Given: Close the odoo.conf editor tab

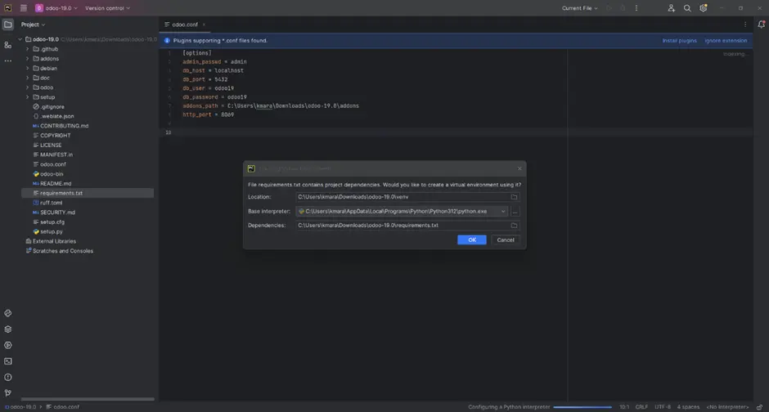Looking at the screenshot, I should point(204,25).
